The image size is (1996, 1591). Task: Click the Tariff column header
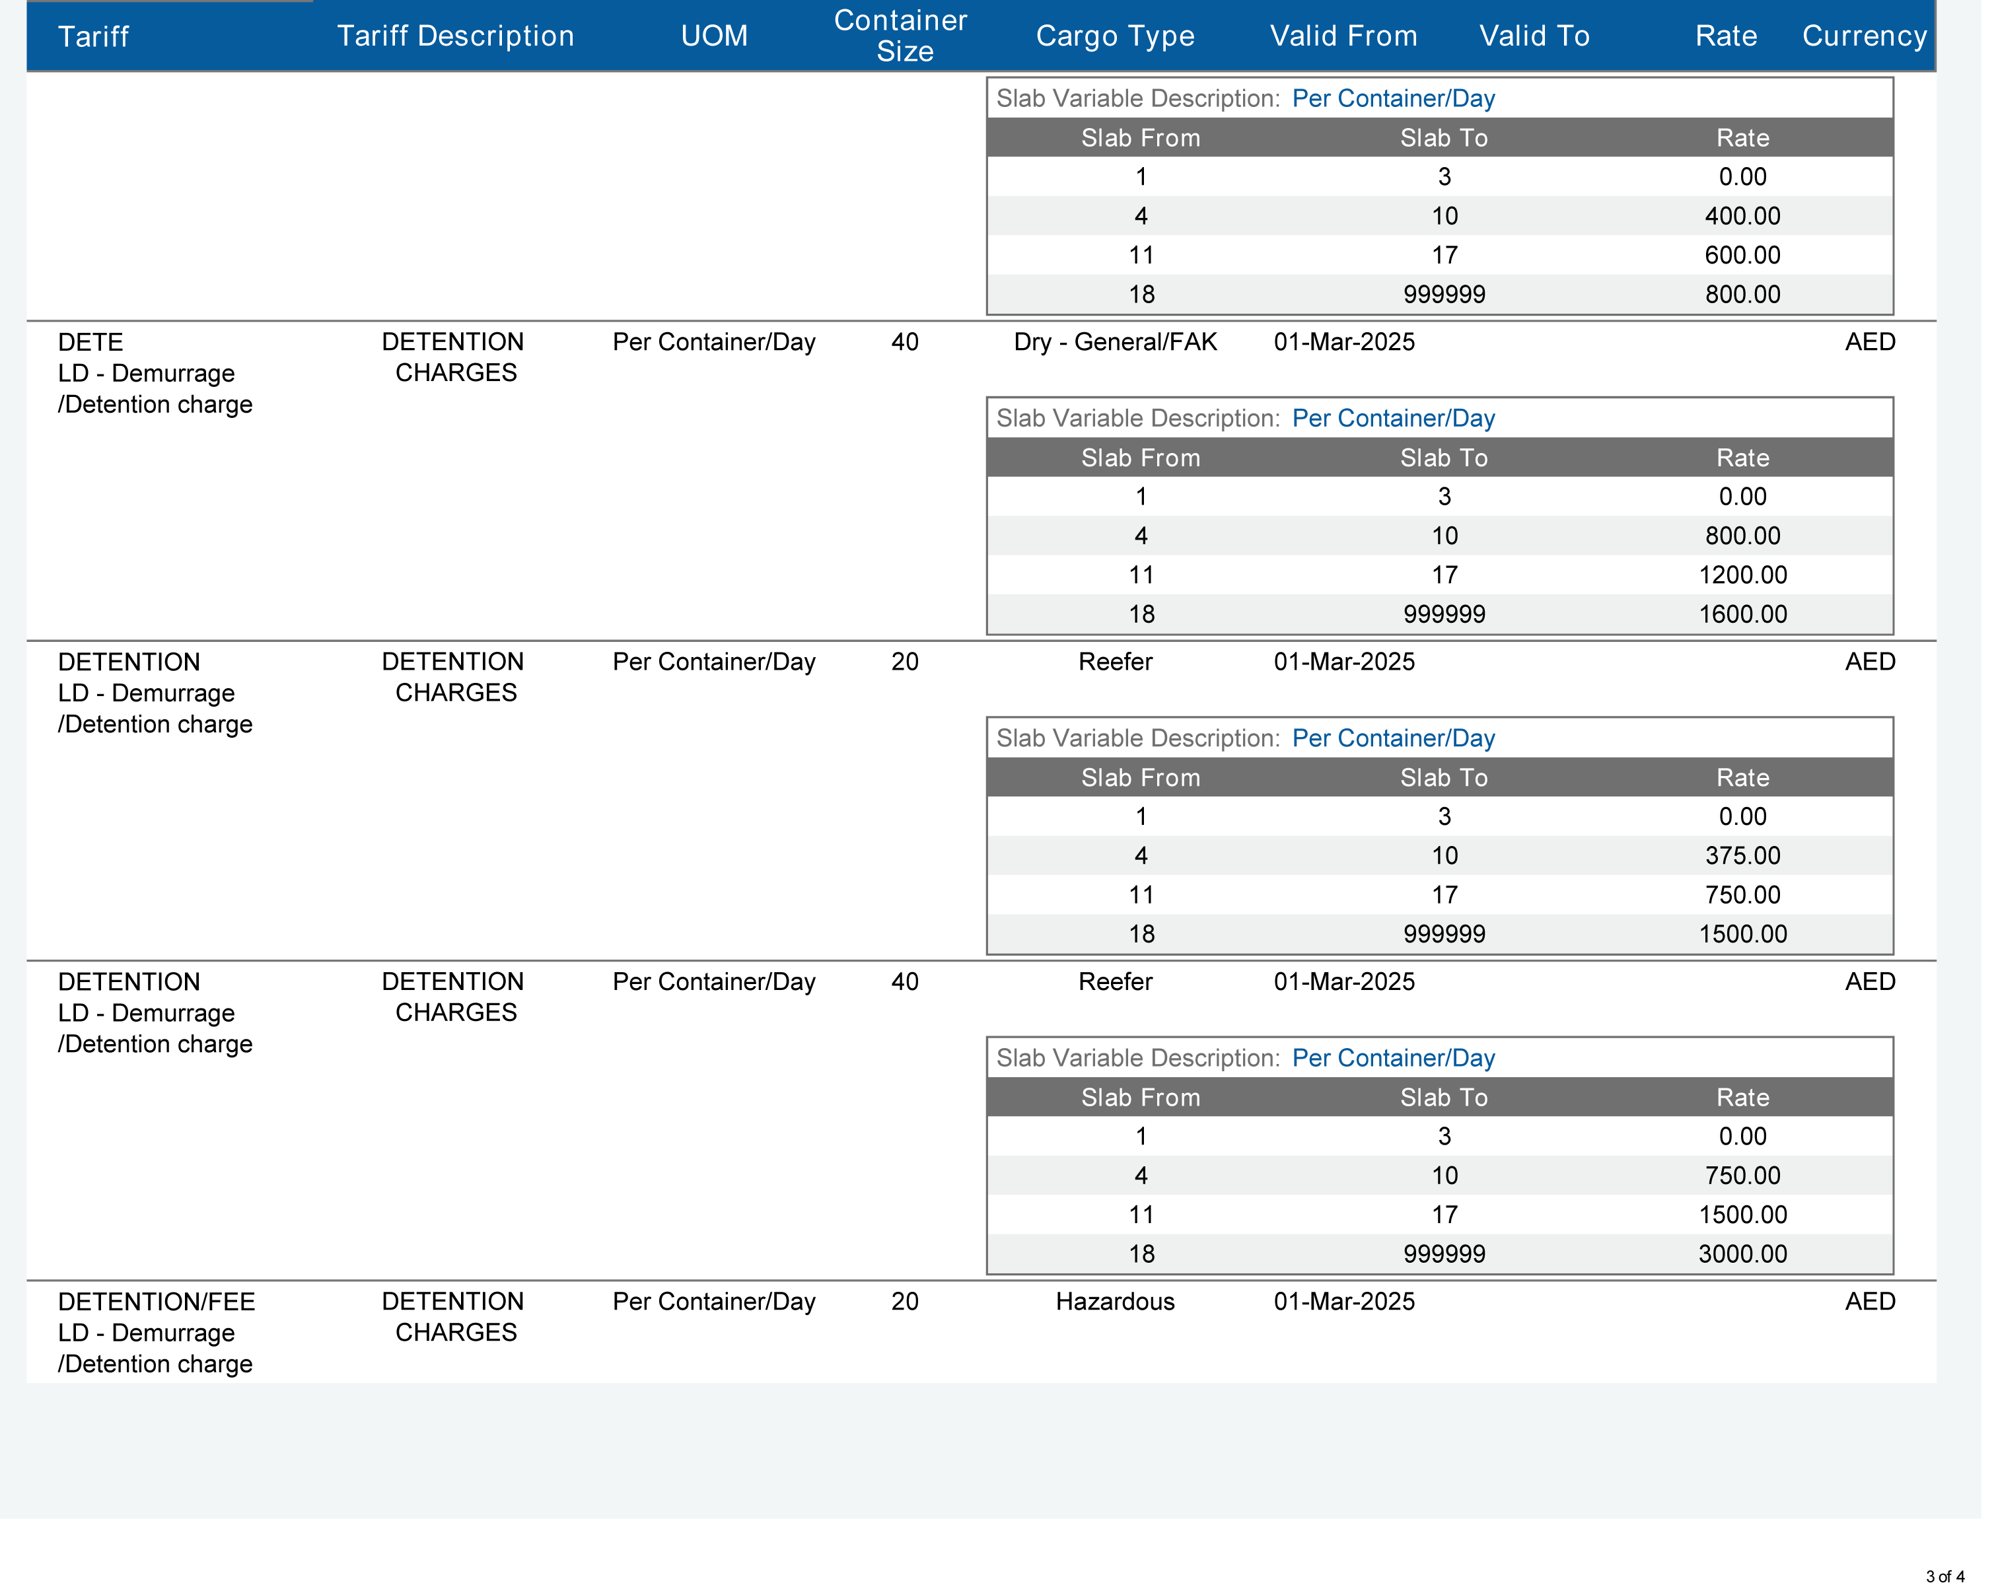94,36
